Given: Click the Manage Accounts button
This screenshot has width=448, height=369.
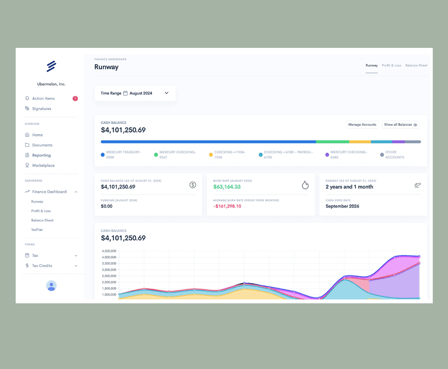Looking at the screenshot, I should (362, 125).
